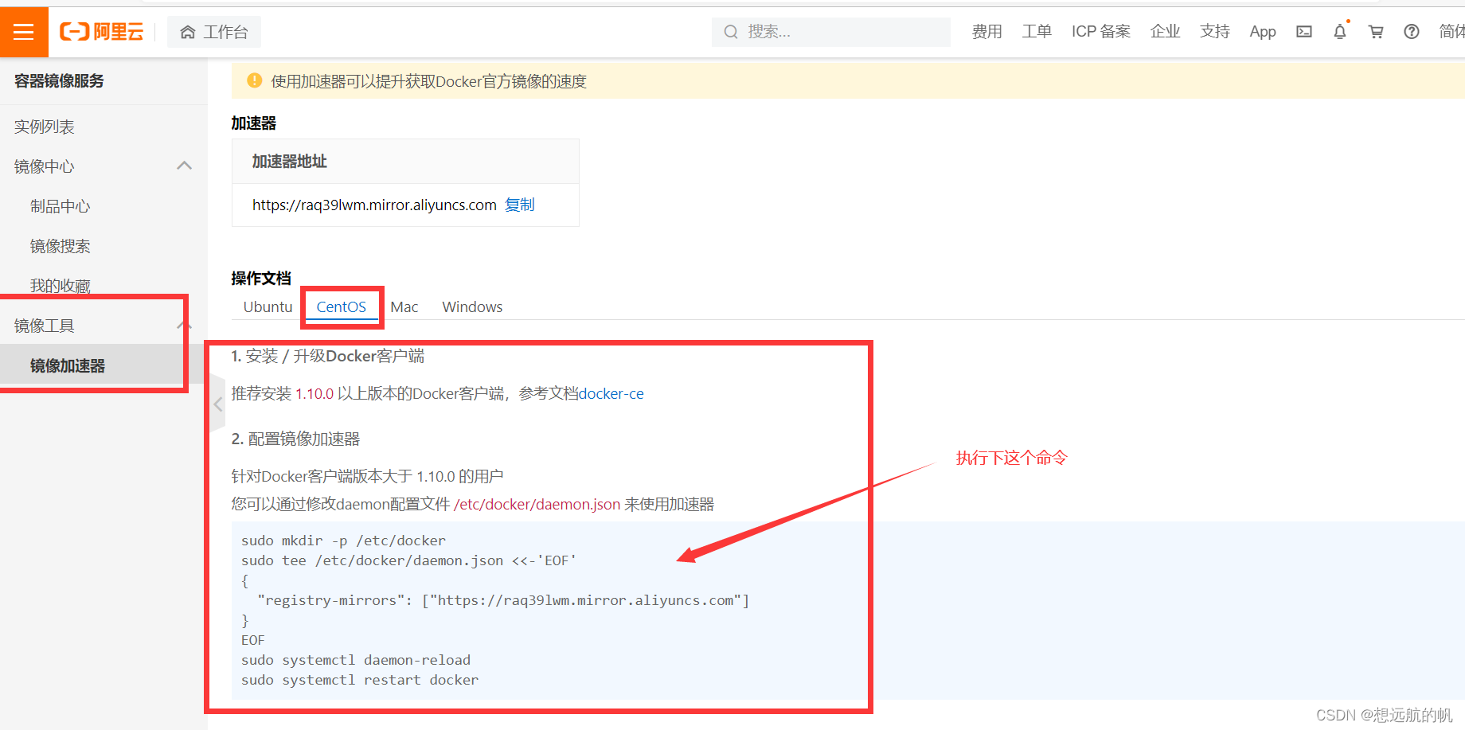Viewport: 1465px width, 730px height.
Task: Click the Aliyun logo
Action: (102, 32)
